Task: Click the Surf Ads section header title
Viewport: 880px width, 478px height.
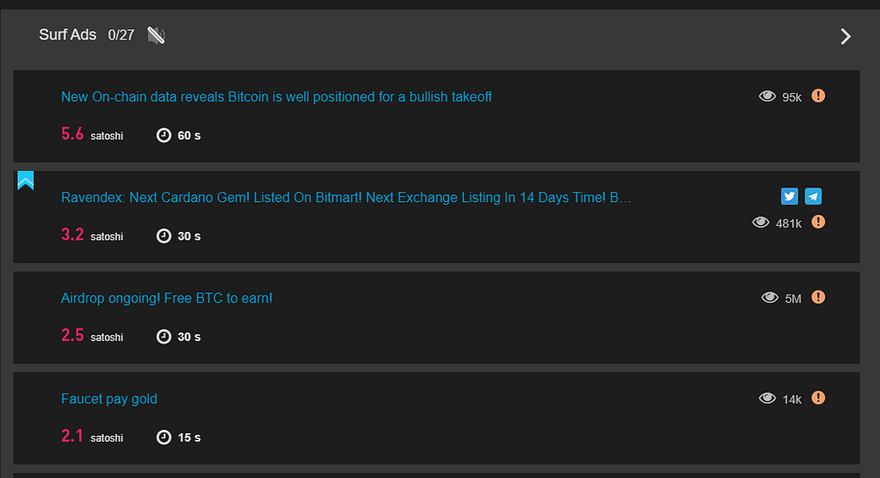Action: [67, 34]
